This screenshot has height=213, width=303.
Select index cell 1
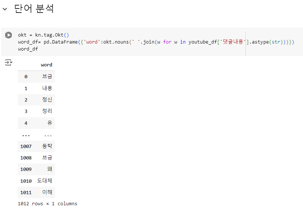26,89
